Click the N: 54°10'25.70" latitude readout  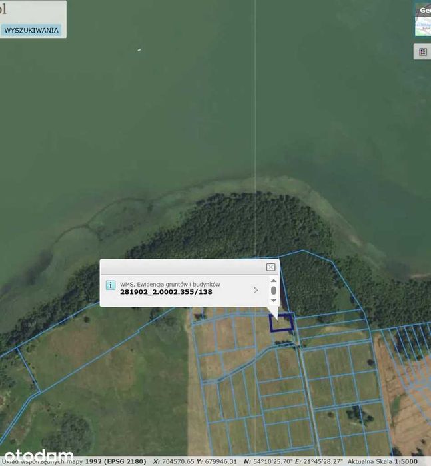268,461
